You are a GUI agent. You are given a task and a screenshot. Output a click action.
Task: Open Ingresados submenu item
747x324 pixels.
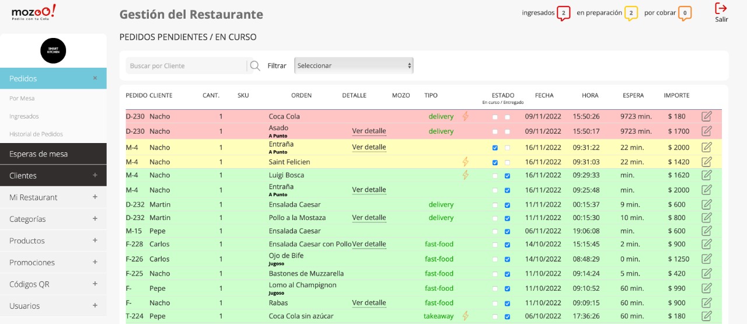(24, 116)
